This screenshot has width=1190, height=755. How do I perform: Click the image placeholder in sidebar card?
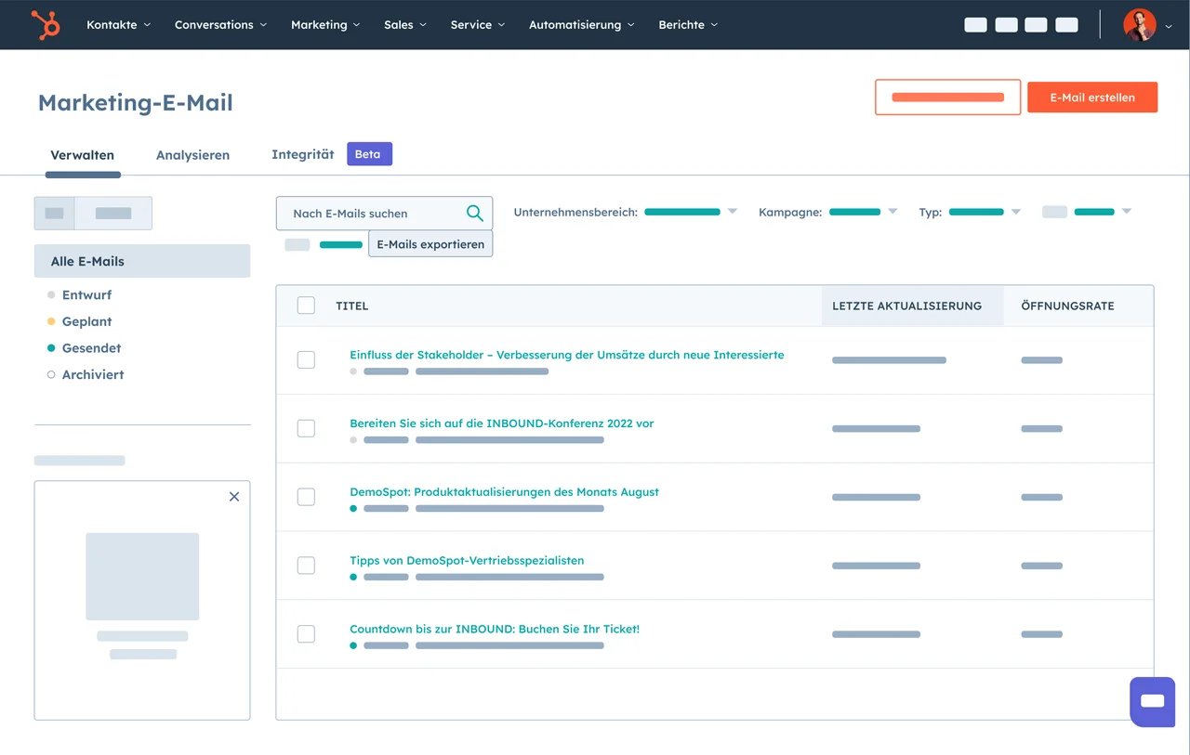click(142, 576)
